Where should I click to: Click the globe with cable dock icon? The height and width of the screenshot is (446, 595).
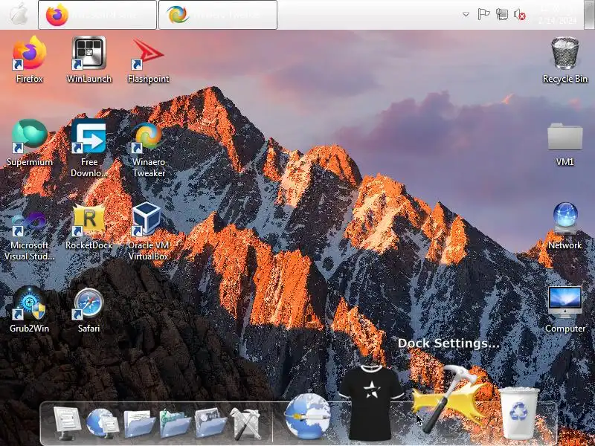[308, 416]
